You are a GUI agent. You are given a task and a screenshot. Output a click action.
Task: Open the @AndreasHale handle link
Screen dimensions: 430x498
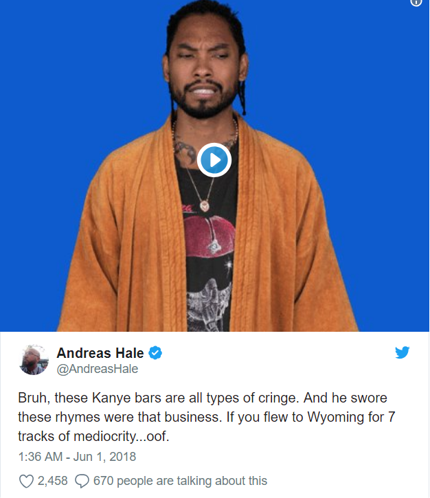(x=97, y=369)
